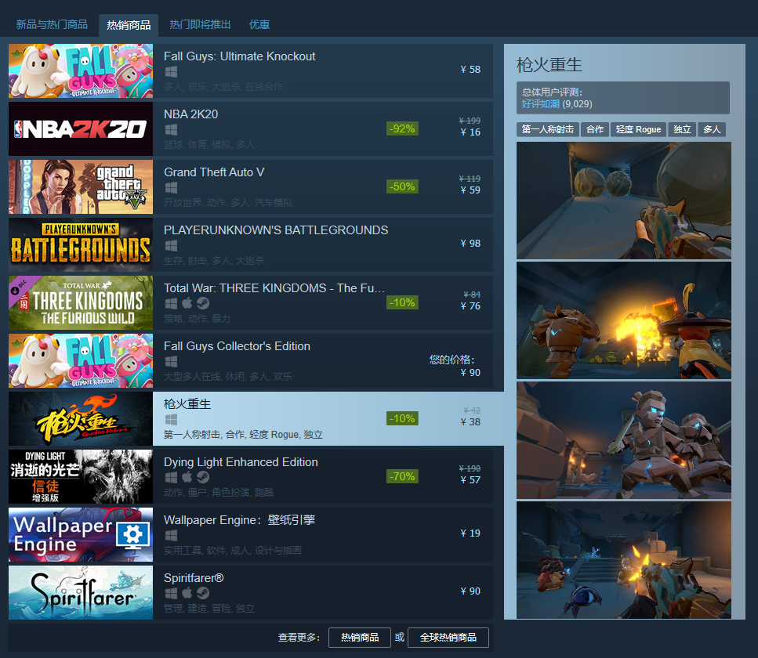This screenshot has width=758, height=658.
Task: Open Grand Theft Auto V title
Action: click(x=214, y=172)
